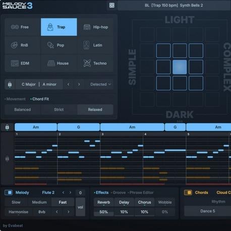Enable the Delay effect
This screenshot has height=231, width=231.
pyautogui.click(x=124, y=202)
